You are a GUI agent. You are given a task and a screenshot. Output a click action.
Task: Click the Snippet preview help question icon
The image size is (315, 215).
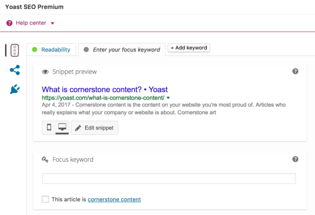tap(296, 71)
